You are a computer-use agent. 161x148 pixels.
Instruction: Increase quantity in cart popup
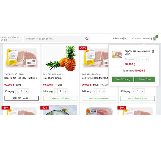coord(147,59)
